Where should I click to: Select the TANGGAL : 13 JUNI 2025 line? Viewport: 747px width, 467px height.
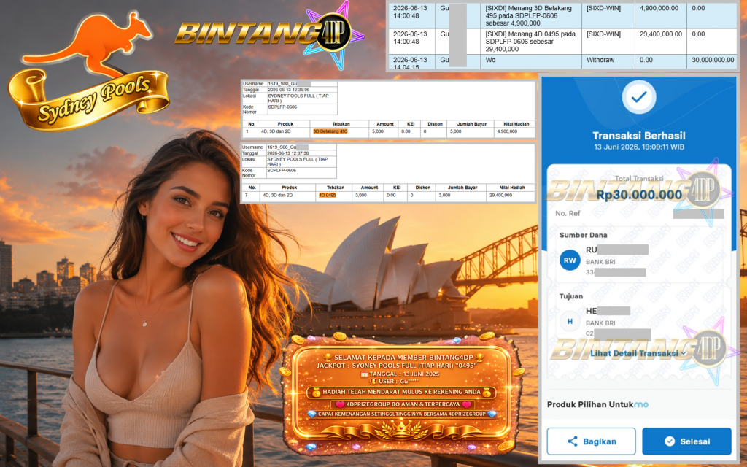[400, 374]
